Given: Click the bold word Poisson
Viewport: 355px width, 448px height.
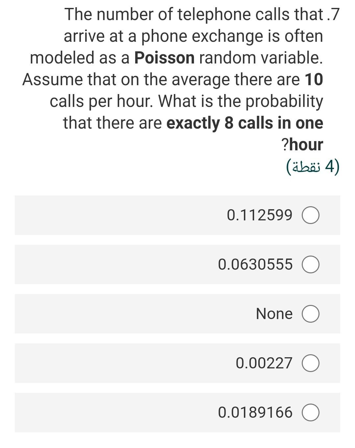Looking at the screenshot, I should click(164, 58).
